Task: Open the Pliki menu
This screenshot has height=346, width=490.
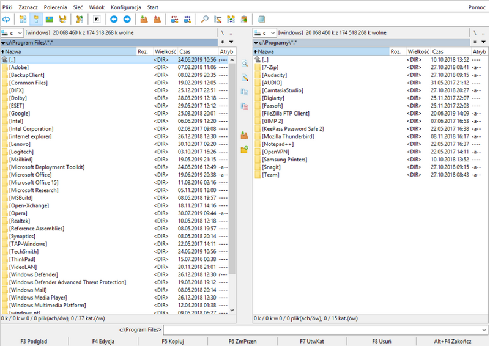Action: point(7,7)
